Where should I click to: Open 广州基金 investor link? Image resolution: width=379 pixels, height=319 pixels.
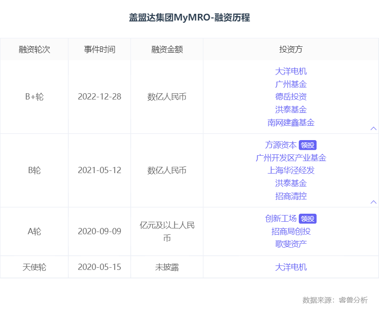[291, 84]
